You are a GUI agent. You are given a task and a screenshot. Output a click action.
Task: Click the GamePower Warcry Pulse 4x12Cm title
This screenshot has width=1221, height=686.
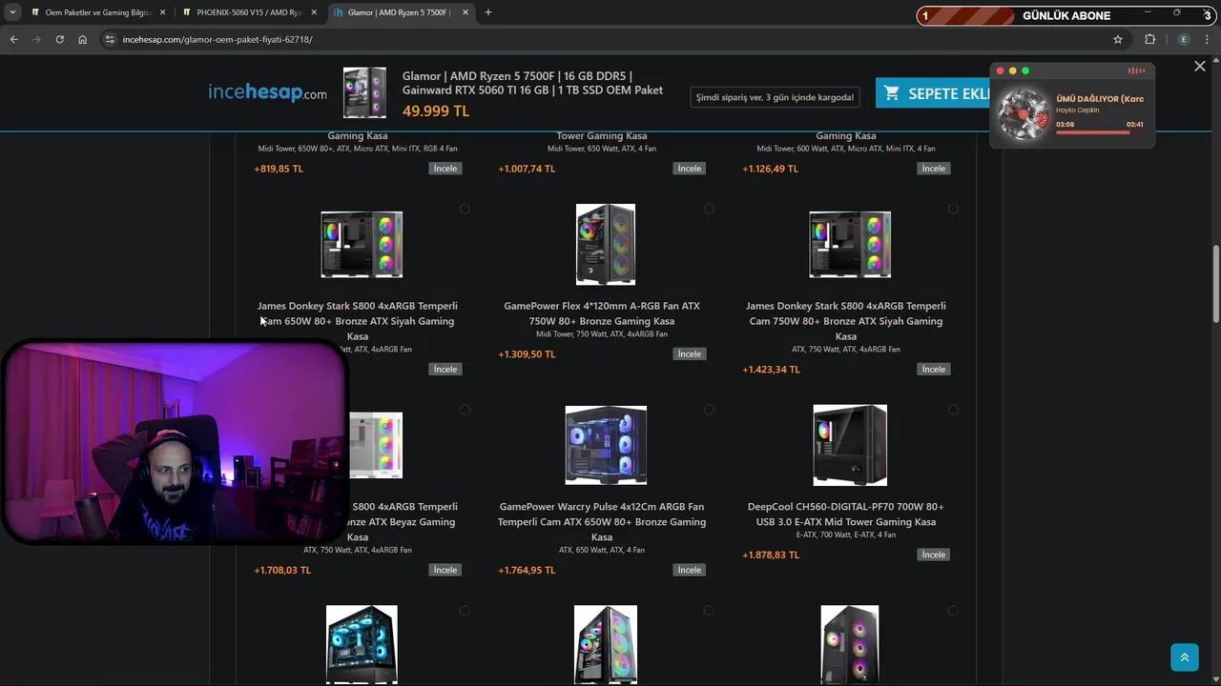(x=602, y=522)
